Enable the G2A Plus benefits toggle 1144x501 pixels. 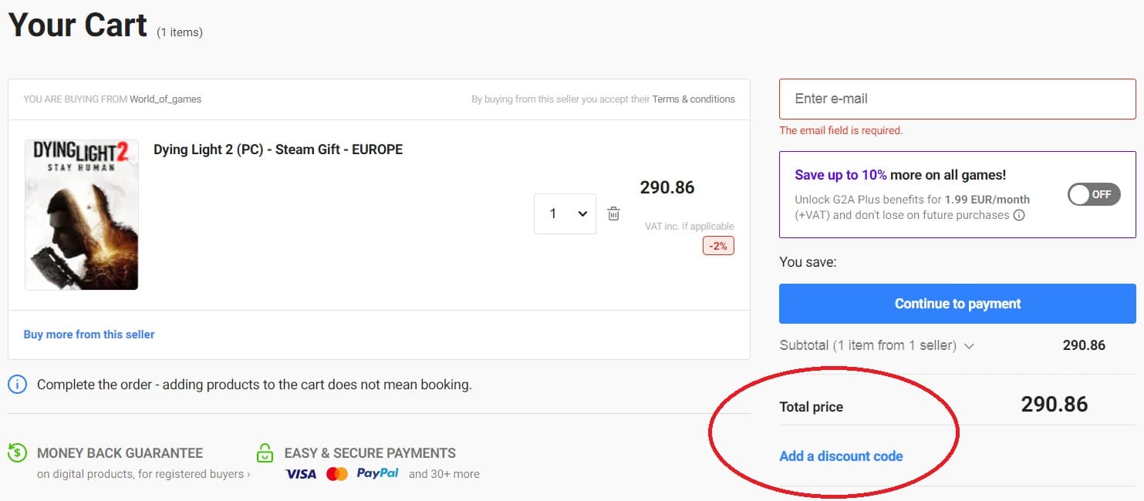(1095, 194)
